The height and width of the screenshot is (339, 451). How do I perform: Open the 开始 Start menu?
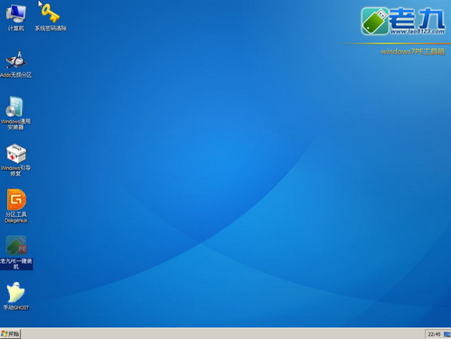[x=10, y=334]
